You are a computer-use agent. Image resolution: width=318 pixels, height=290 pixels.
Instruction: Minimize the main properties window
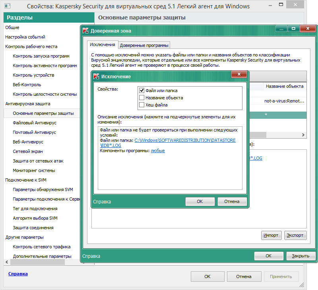click(270, 6)
